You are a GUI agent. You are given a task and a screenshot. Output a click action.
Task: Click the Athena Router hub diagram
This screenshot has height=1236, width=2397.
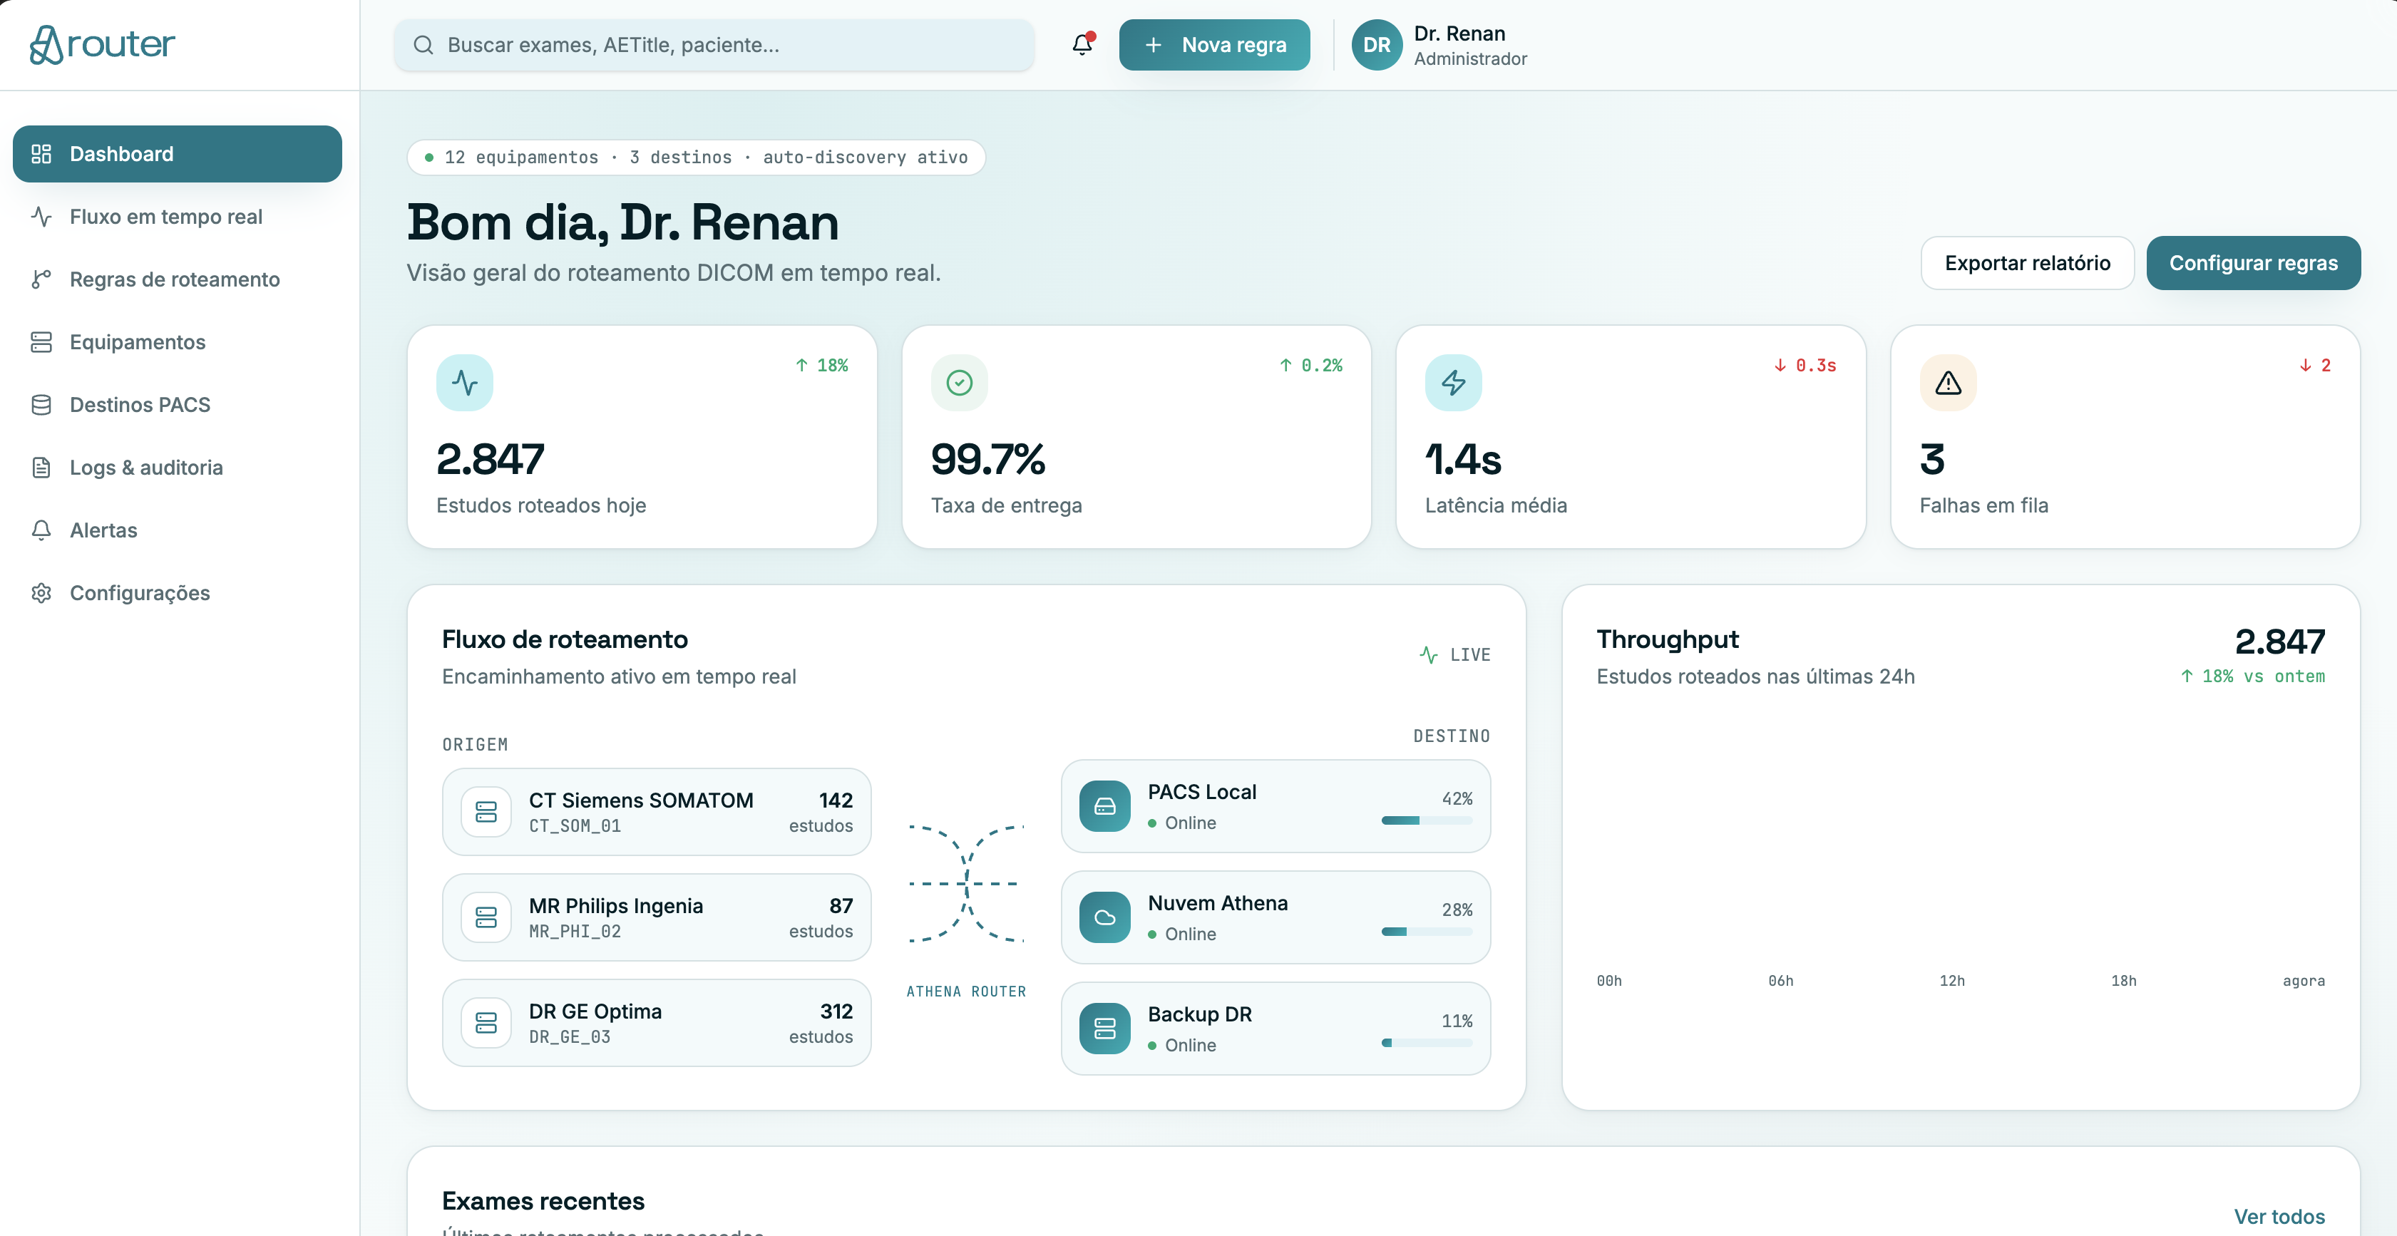966,884
